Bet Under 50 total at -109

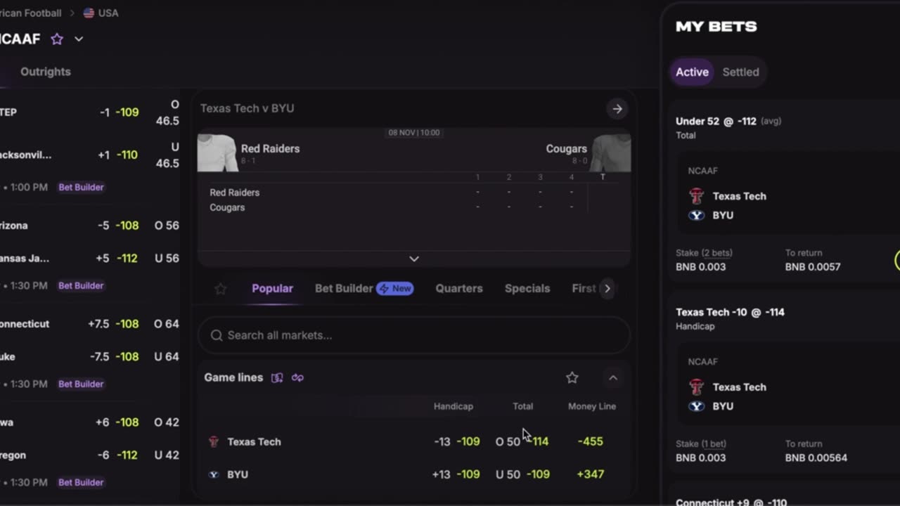pyautogui.click(x=522, y=474)
